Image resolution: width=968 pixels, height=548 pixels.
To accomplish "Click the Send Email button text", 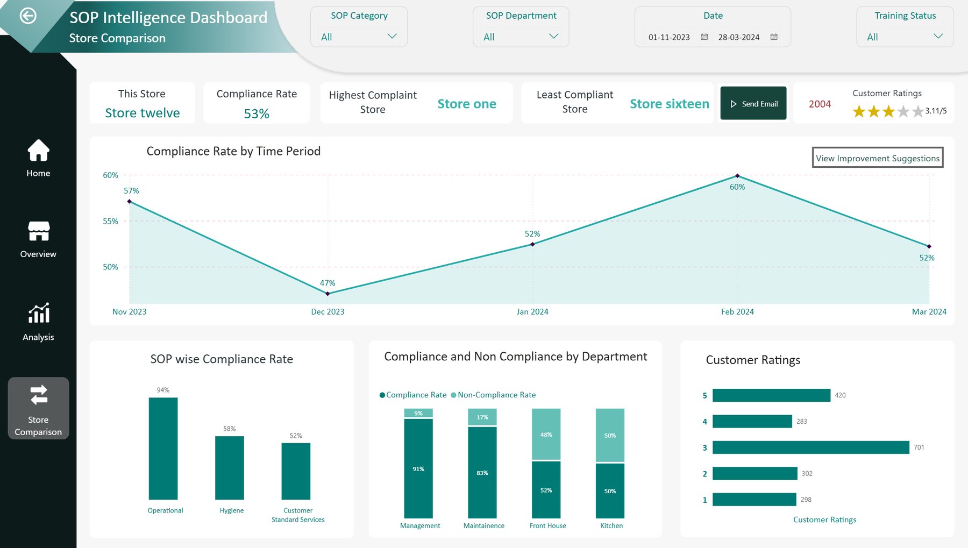I will point(760,104).
